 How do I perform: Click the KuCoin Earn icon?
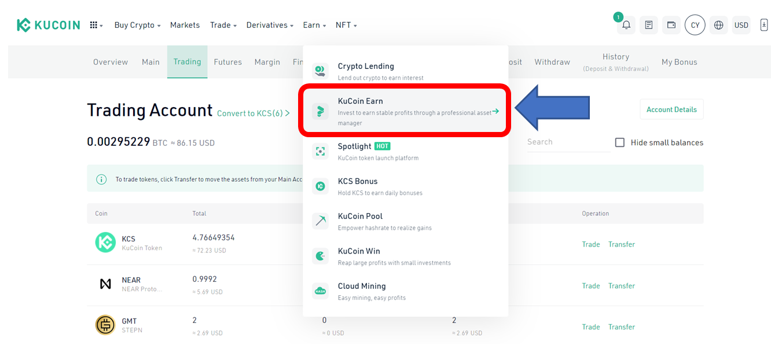pyautogui.click(x=320, y=111)
